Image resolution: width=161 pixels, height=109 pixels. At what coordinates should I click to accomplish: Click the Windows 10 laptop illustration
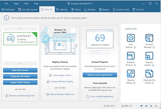(60, 46)
